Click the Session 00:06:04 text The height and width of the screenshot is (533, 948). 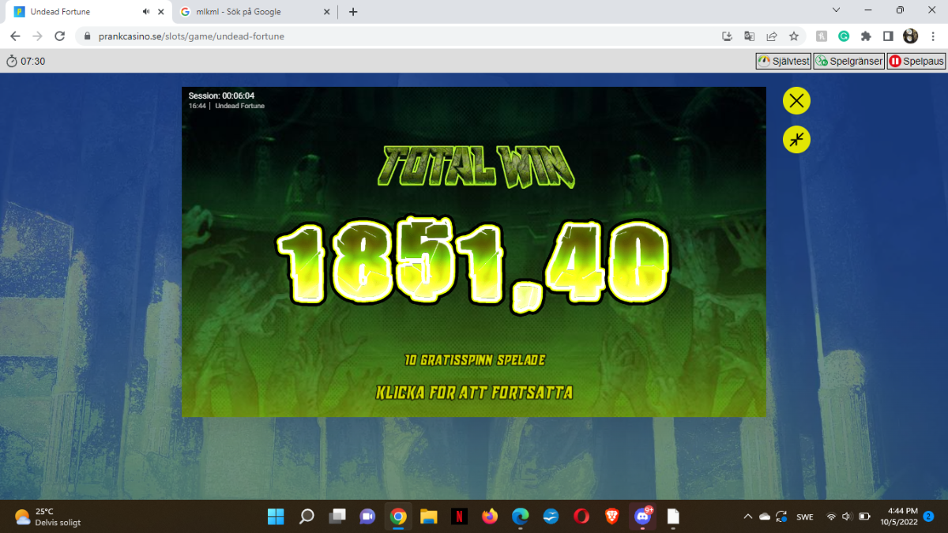(221, 96)
